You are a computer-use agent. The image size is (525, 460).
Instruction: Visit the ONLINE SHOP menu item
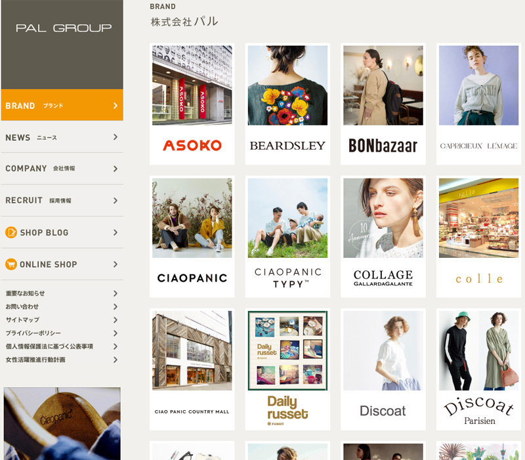[62, 264]
